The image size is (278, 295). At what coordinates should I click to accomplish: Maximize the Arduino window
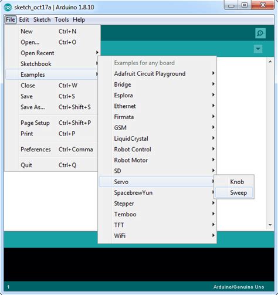point(245,5)
